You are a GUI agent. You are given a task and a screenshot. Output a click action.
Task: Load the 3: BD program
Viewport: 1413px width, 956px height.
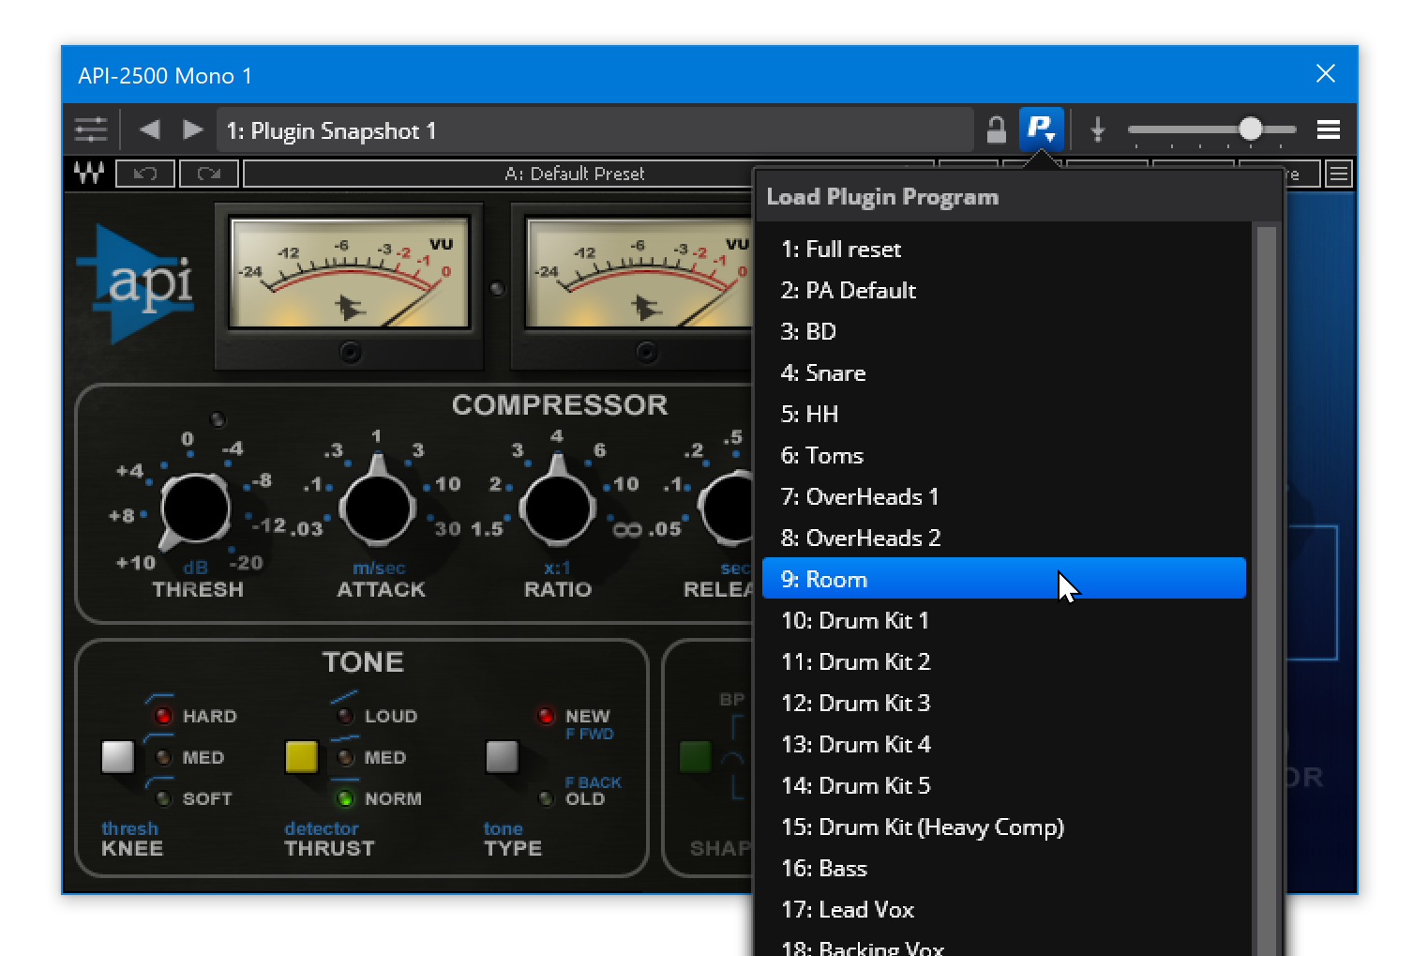coord(1004,332)
